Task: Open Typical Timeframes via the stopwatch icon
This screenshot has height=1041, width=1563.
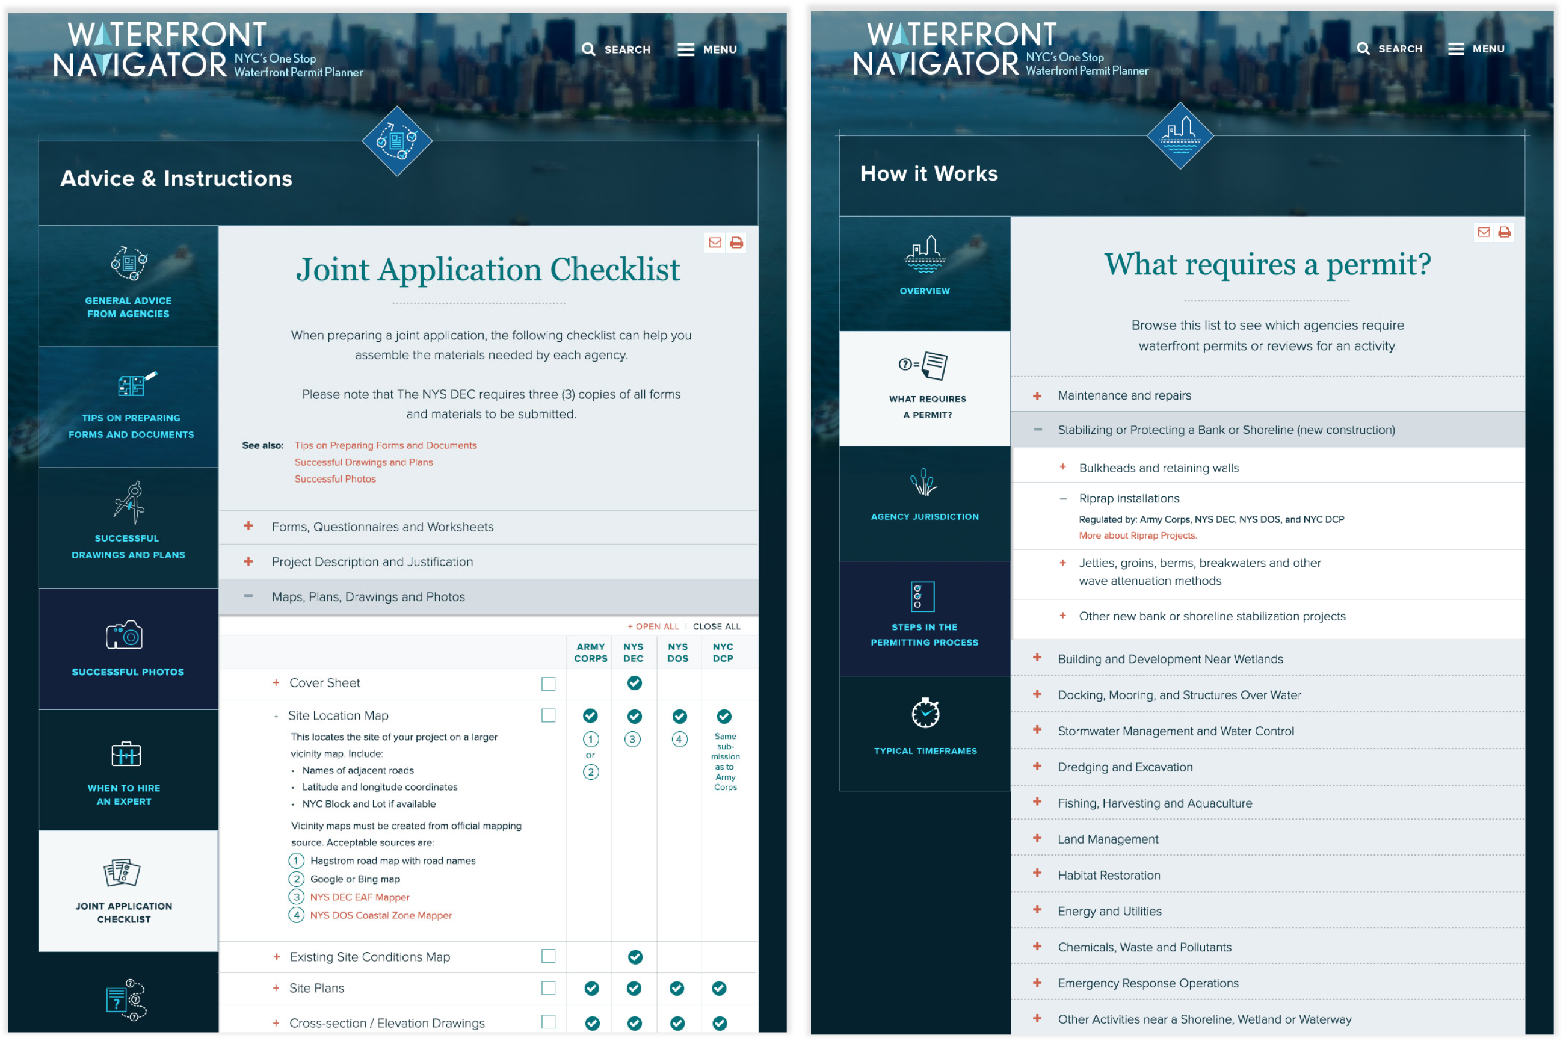Action: click(x=925, y=714)
